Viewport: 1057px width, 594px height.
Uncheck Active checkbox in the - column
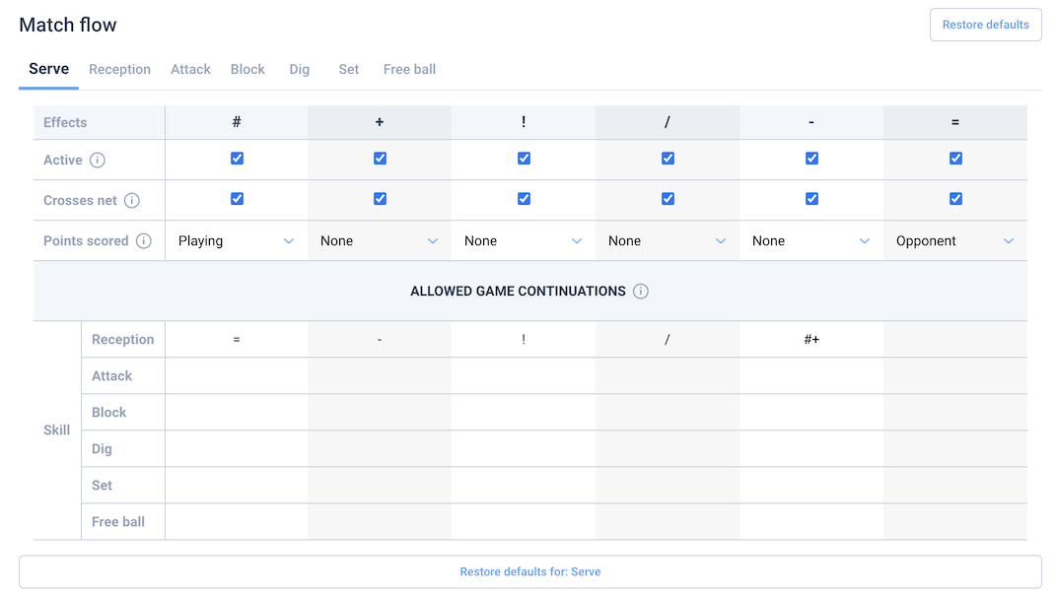click(811, 159)
